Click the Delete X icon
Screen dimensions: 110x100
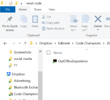[x=98, y=19]
